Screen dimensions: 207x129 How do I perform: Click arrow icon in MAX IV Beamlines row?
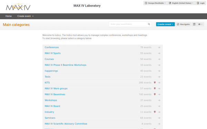click(159, 94)
